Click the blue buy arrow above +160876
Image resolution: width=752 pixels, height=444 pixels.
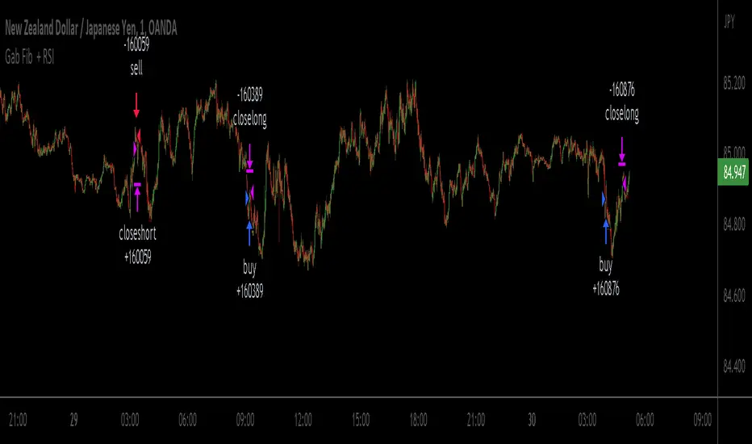[x=606, y=231]
